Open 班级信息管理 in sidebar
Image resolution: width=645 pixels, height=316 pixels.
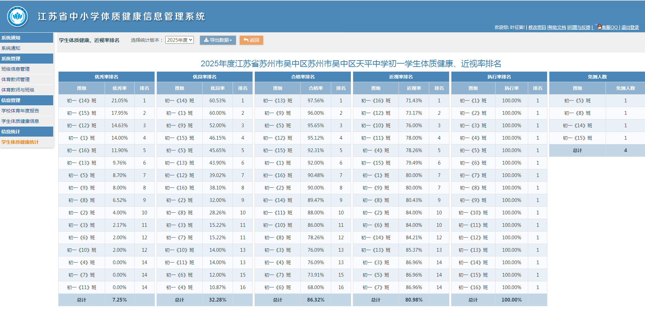pos(15,69)
